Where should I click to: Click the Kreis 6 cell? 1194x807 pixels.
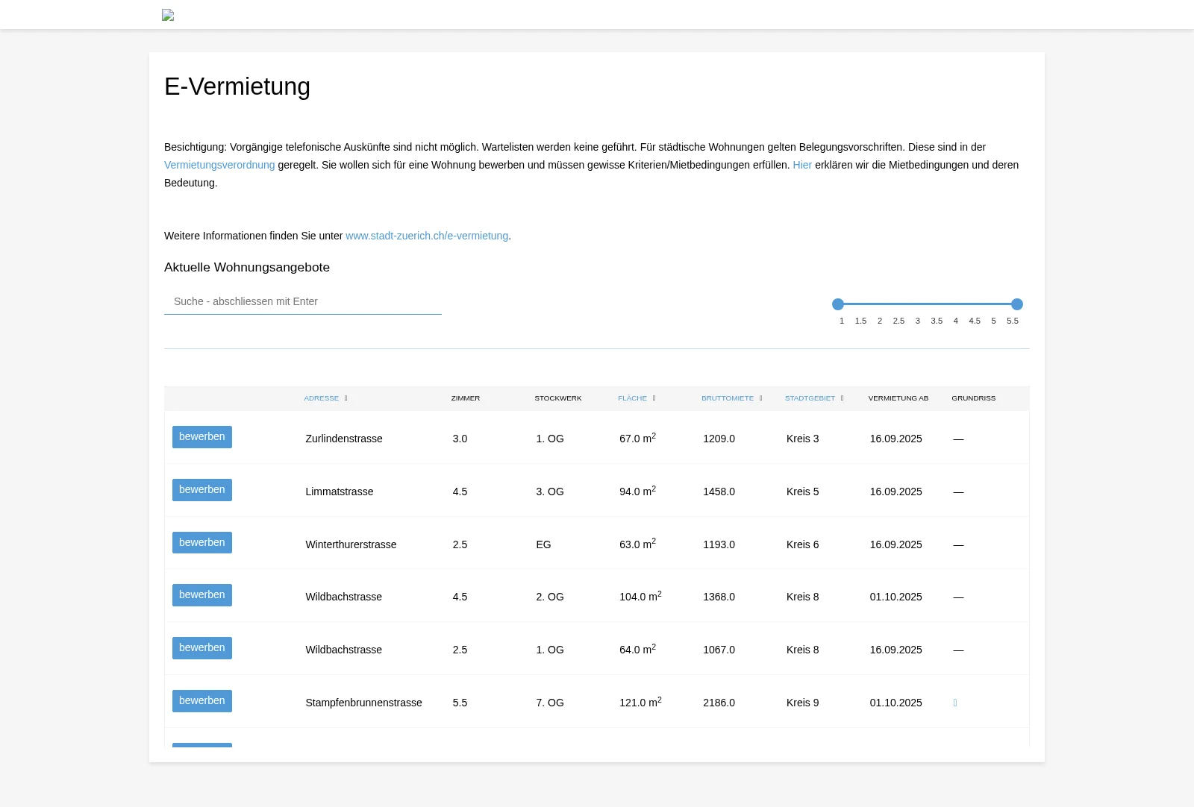point(803,544)
